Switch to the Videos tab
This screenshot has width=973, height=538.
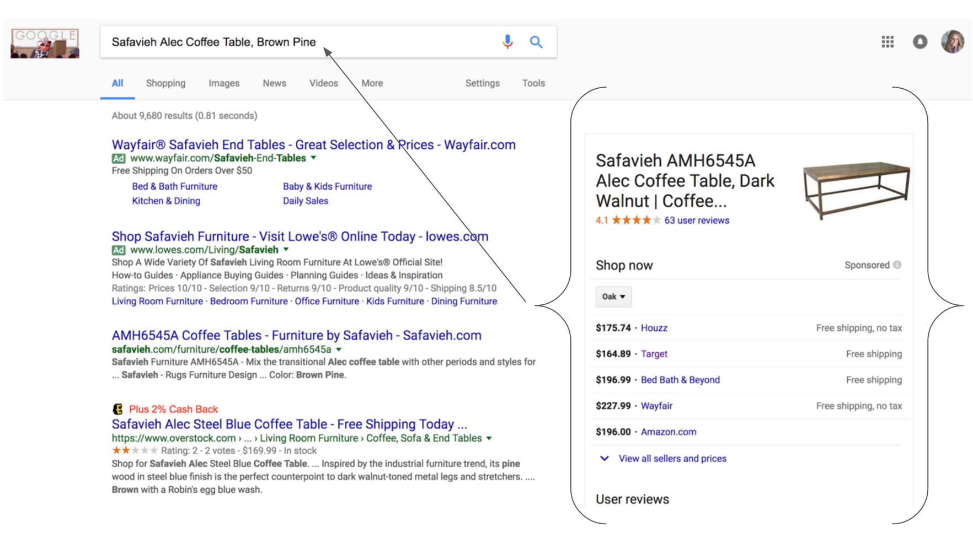[x=323, y=83]
